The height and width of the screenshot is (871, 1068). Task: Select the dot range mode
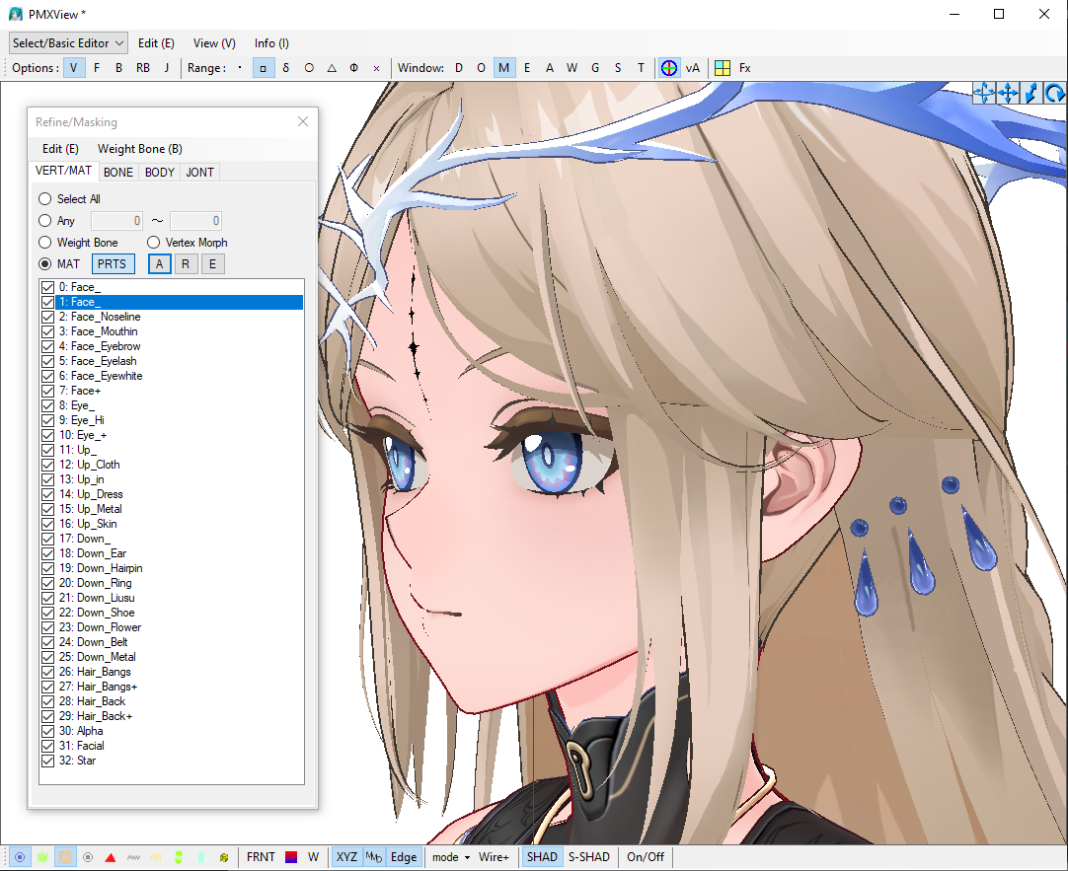240,68
